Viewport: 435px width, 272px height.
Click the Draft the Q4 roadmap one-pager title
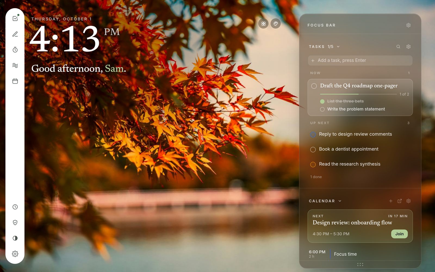[359, 86]
